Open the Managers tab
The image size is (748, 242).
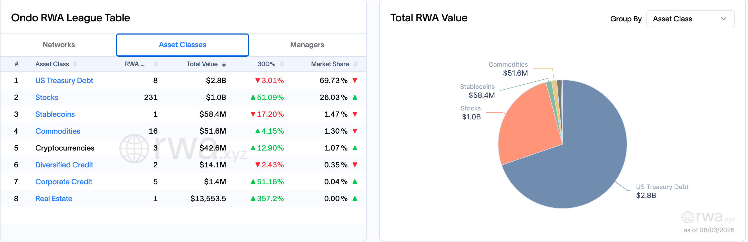click(307, 45)
